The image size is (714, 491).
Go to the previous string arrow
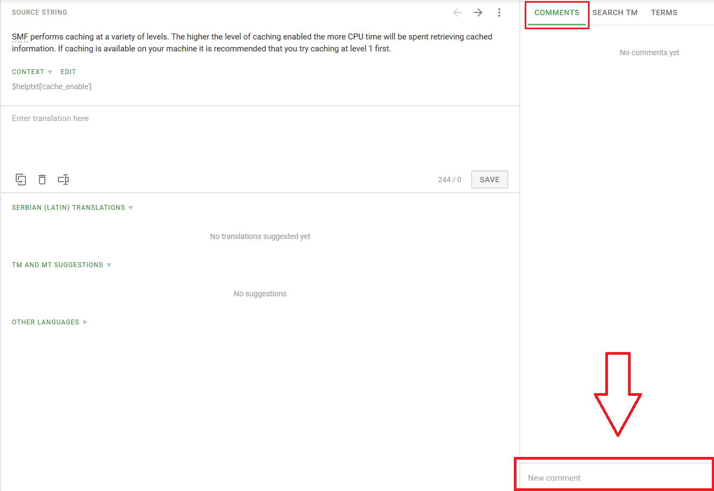click(x=457, y=12)
